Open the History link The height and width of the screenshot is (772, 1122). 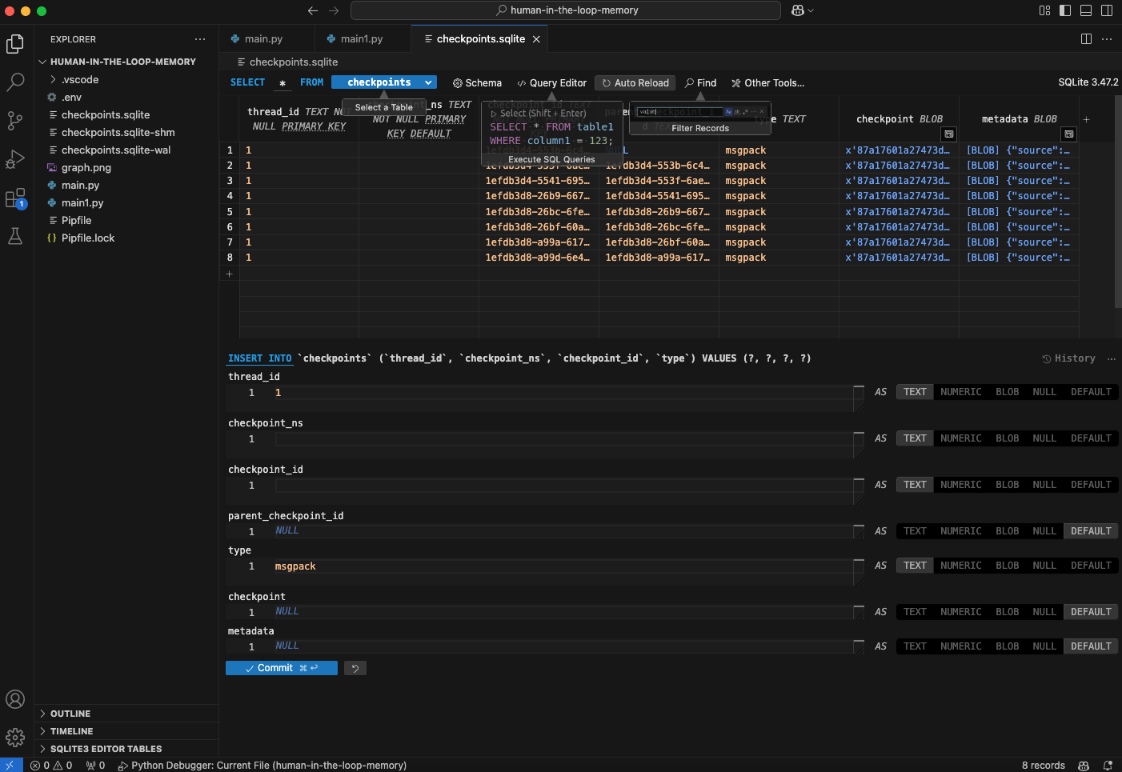click(x=1068, y=358)
